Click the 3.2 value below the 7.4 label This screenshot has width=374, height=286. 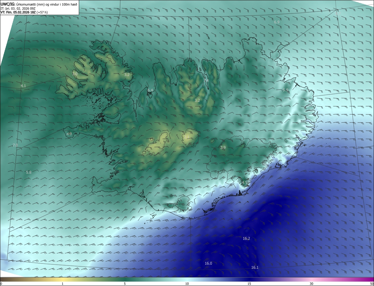(197, 100)
